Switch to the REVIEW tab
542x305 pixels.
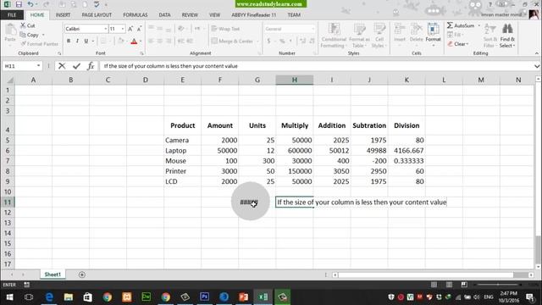(x=190, y=15)
